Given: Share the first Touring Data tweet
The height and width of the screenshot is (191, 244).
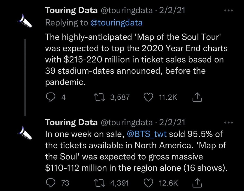Looking at the screenshot, I should point(197,97).
